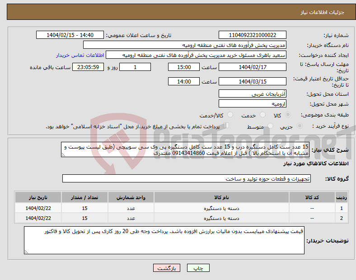
Task: Open اطلاعات تماس خریدار link
Action: pos(80,55)
